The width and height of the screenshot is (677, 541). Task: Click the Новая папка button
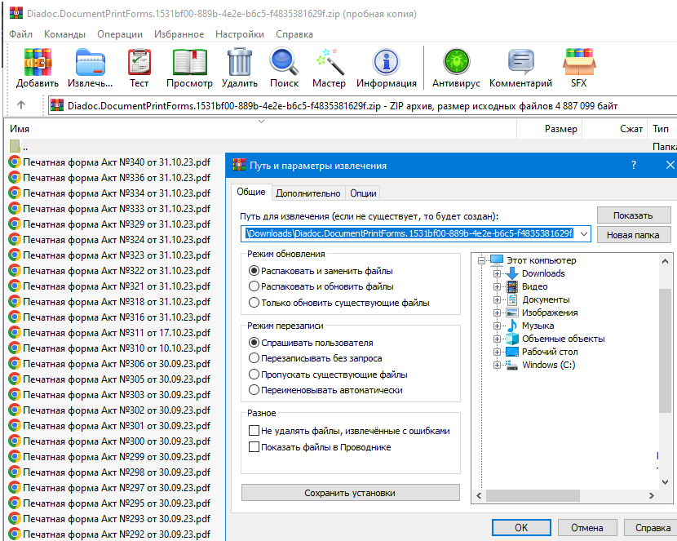[x=633, y=235]
